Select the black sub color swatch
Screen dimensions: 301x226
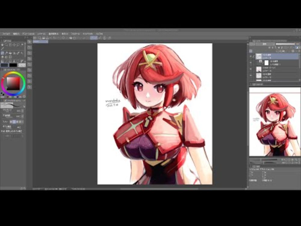(13, 65)
